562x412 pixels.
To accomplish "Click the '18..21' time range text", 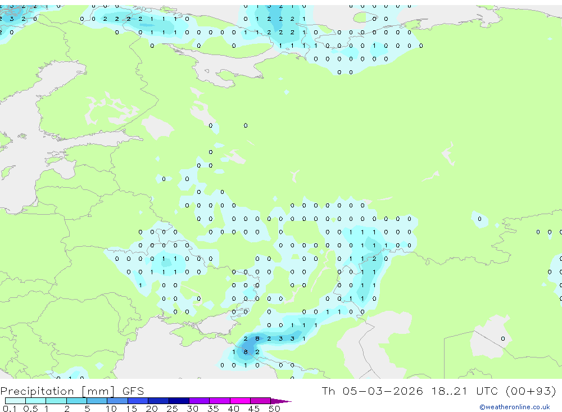I will 450,391.
